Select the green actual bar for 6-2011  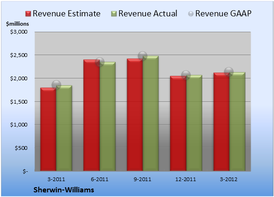tap(107, 116)
